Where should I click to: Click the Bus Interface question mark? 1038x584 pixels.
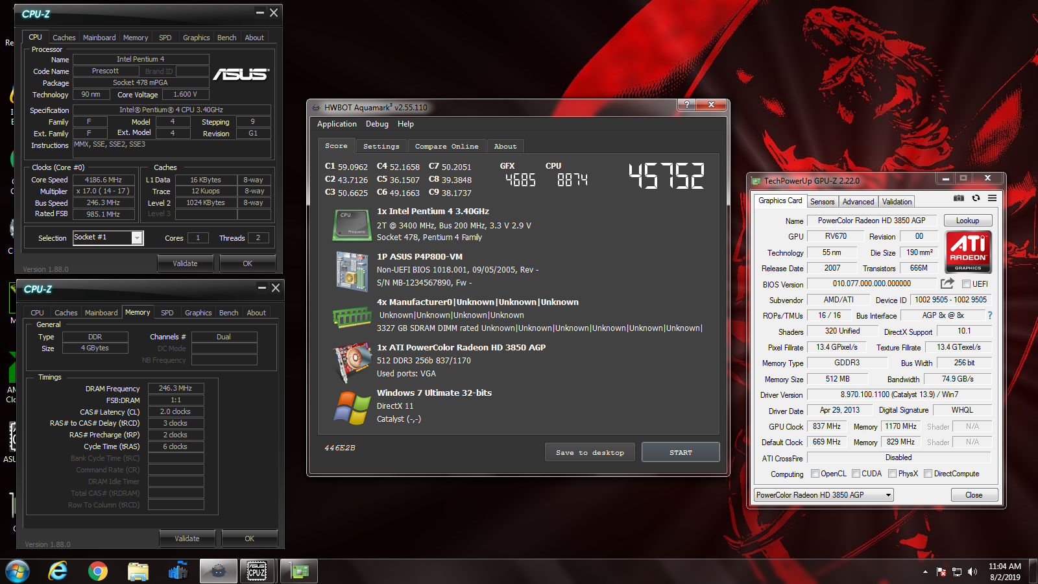990,315
